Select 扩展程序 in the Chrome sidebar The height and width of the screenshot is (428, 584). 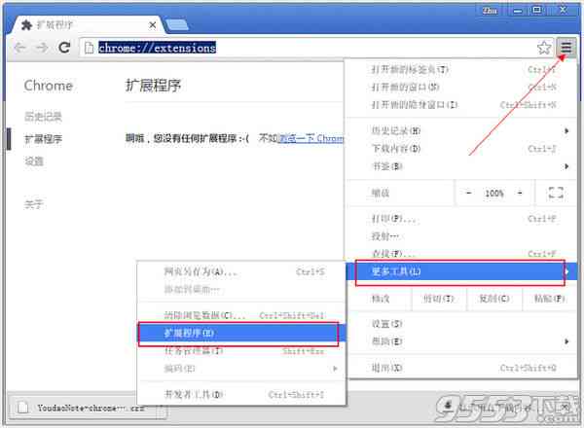coord(43,139)
